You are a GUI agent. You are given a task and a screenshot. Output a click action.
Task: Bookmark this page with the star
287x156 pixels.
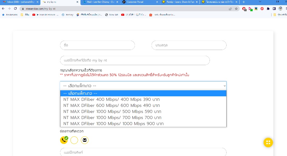point(236,9)
